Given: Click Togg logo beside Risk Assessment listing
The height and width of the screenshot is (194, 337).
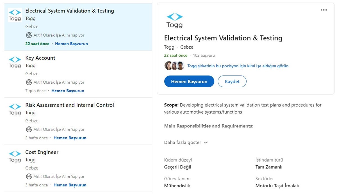Looking at the screenshot, I should click(x=15, y=109).
